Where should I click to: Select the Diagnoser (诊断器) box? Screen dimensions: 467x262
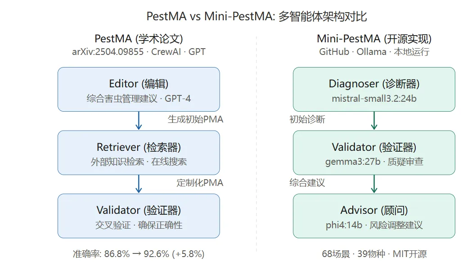click(374, 90)
